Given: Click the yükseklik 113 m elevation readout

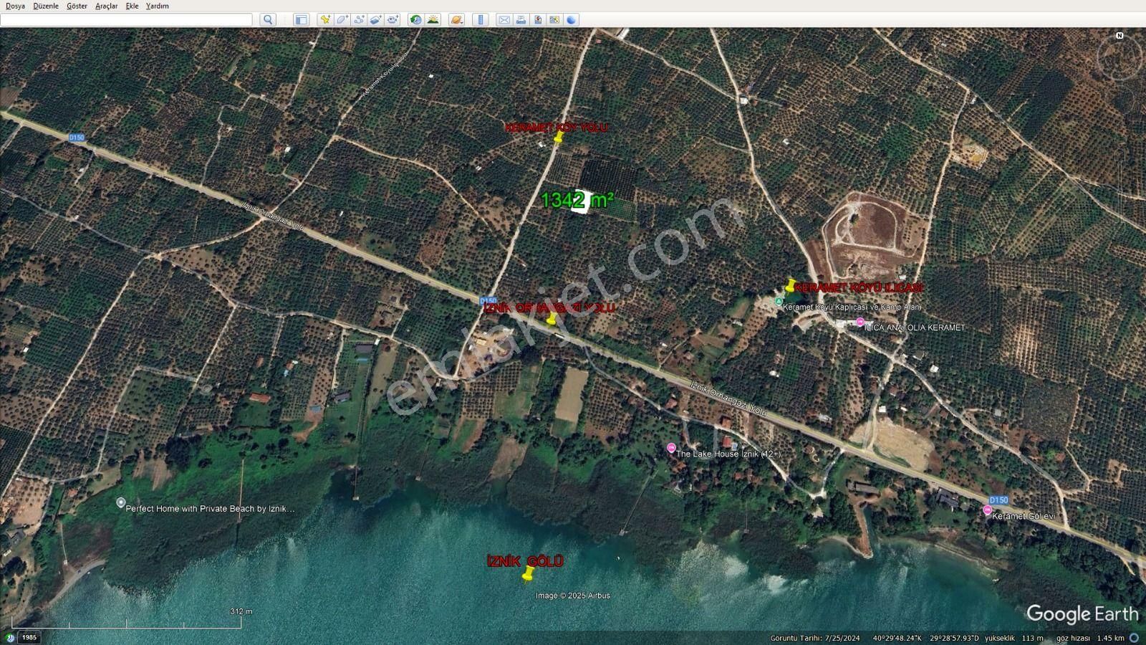Looking at the screenshot, I should coord(1014,638).
